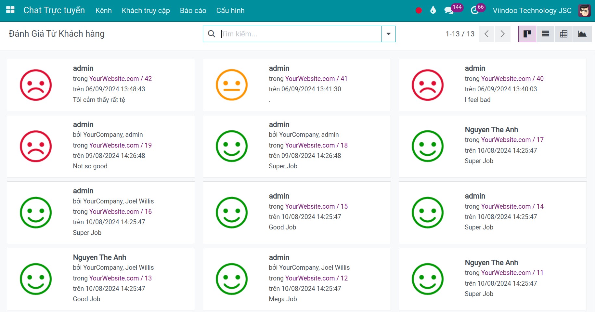This screenshot has height=312, width=595.
Task: Switch to Kanban view
Action: (527, 34)
